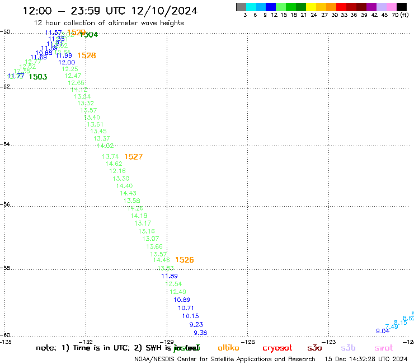Click the latitude axis label -54
Viewport: 414px width, 364px height.
tap(5, 144)
